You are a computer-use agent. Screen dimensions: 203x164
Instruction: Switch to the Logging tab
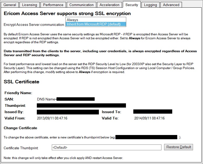point(151,5)
